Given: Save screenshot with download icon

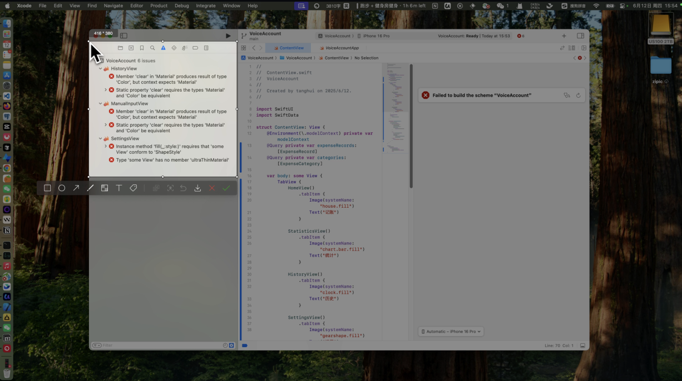Looking at the screenshot, I should click(x=197, y=188).
